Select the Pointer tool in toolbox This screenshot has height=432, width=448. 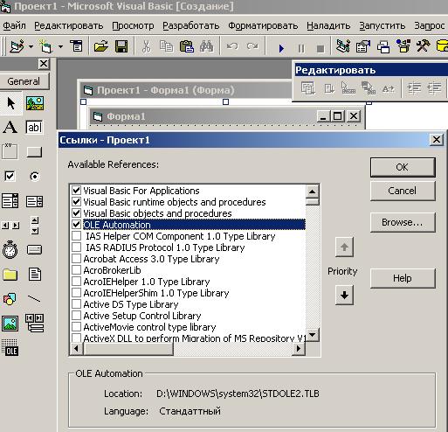coord(11,103)
